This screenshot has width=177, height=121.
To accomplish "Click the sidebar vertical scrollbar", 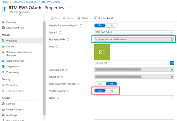I will [x=44, y=68].
